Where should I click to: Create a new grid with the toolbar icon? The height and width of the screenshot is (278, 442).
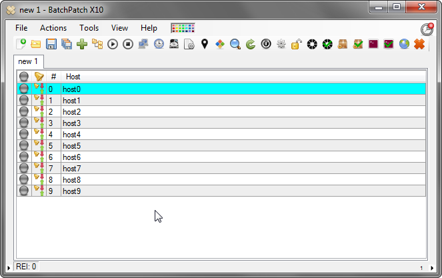coord(21,44)
